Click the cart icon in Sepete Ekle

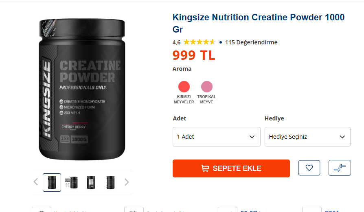(205, 168)
